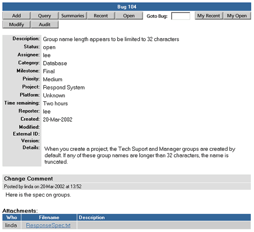Show Recent bugs

(x=101, y=16)
